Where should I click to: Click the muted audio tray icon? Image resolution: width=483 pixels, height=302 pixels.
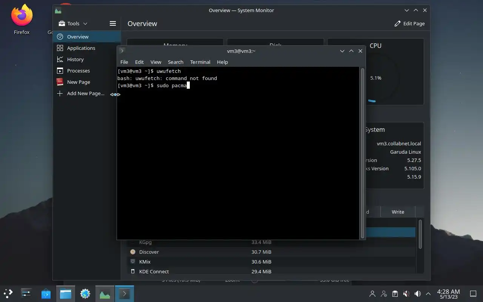pyautogui.click(x=406, y=294)
